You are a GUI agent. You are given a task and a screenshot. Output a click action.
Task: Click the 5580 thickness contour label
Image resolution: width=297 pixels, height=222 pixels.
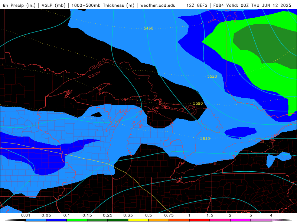198,104
